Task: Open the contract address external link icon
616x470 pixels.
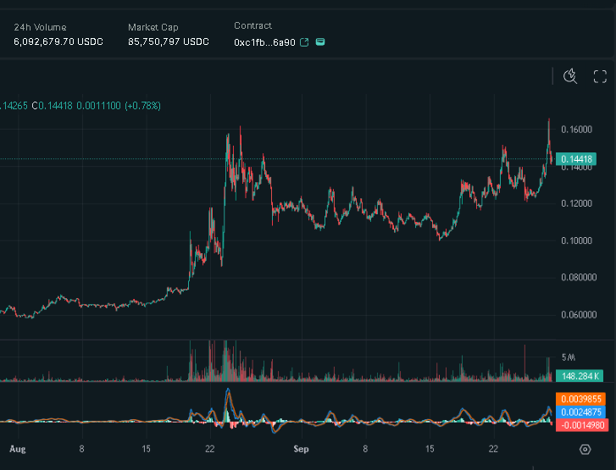Action: coord(304,42)
